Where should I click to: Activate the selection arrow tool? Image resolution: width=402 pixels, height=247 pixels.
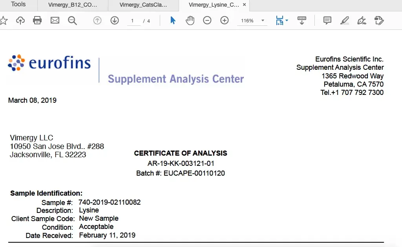(173, 20)
